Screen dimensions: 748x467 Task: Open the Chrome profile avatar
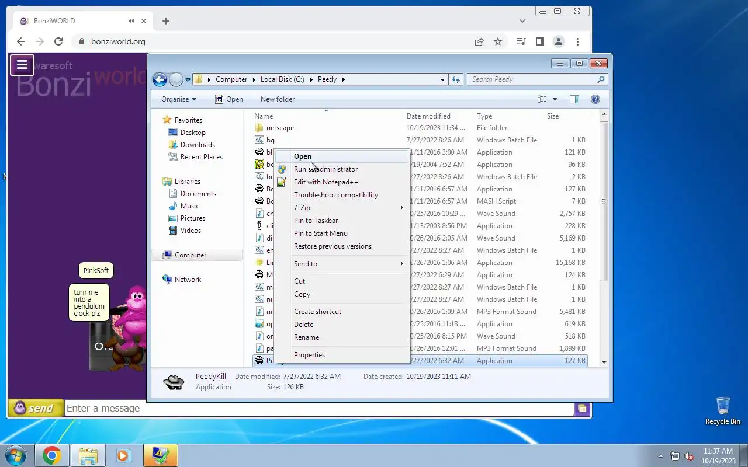pyautogui.click(x=559, y=41)
